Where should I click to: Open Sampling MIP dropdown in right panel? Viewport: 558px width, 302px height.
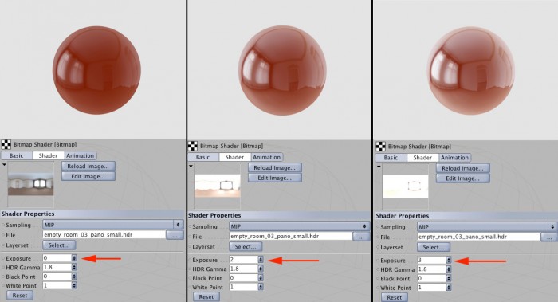[x=487, y=226]
